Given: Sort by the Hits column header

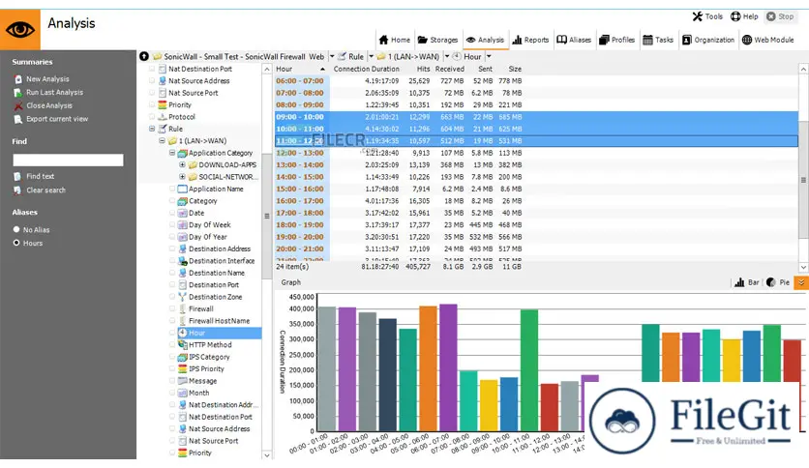Looking at the screenshot, I should (x=423, y=69).
